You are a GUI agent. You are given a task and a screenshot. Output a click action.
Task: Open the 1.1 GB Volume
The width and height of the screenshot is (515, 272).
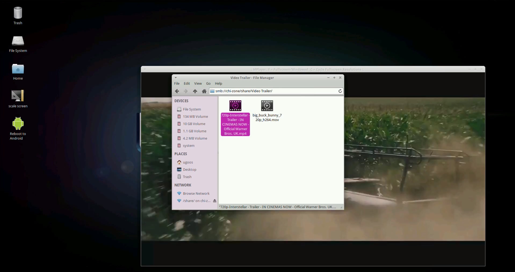(195, 131)
